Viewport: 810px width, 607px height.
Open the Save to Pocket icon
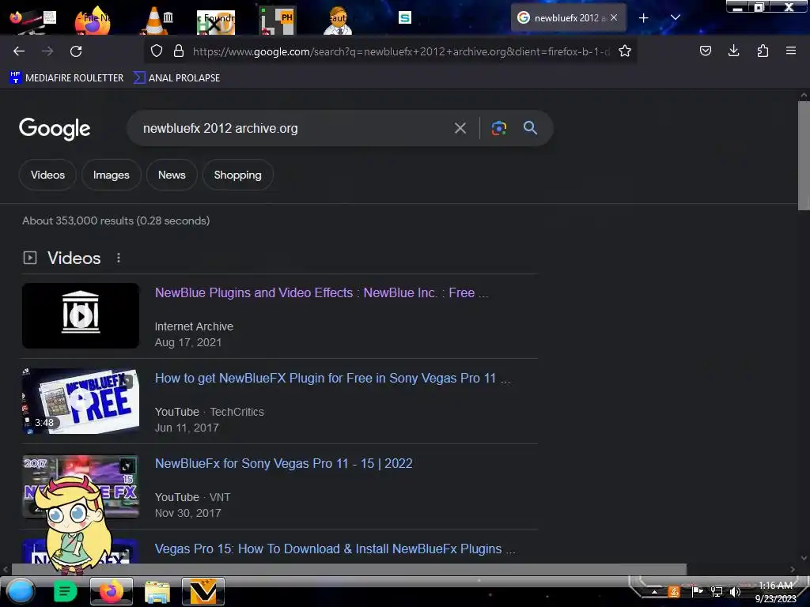pyautogui.click(x=705, y=51)
